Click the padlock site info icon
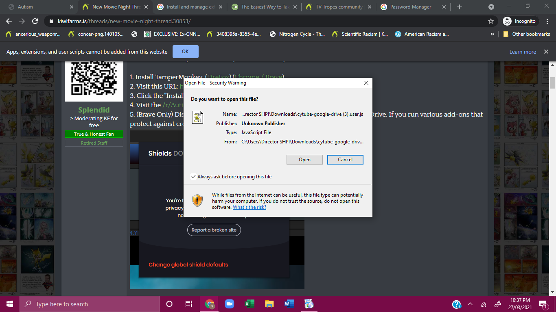This screenshot has width=556, height=312. [51, 21]
